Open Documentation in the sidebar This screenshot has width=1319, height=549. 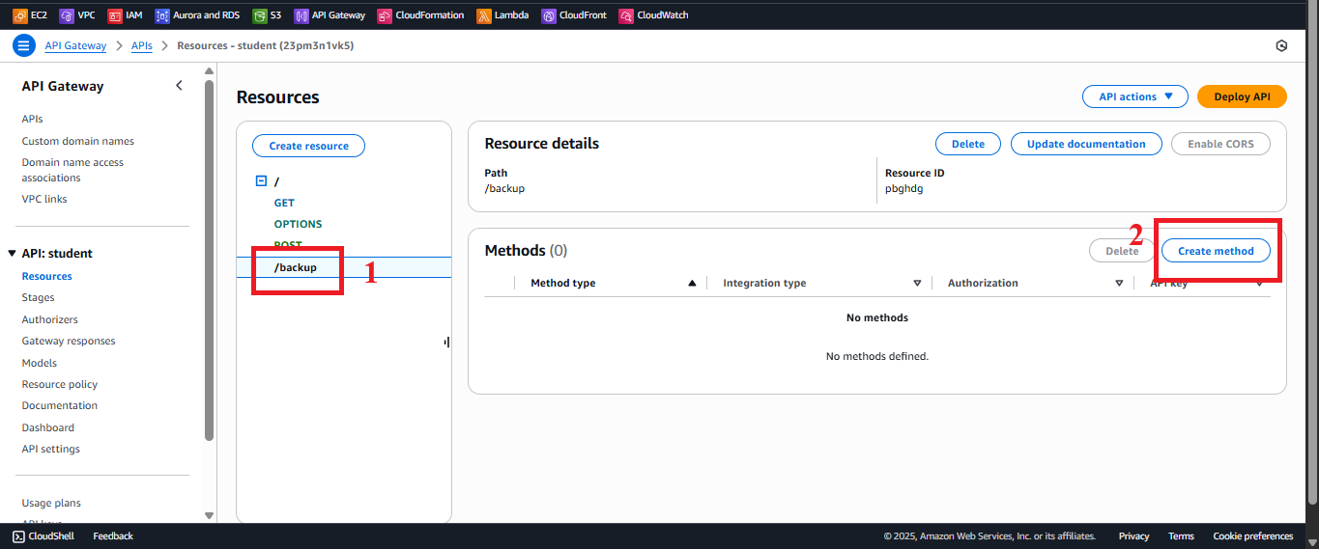(x=60, y=405)
